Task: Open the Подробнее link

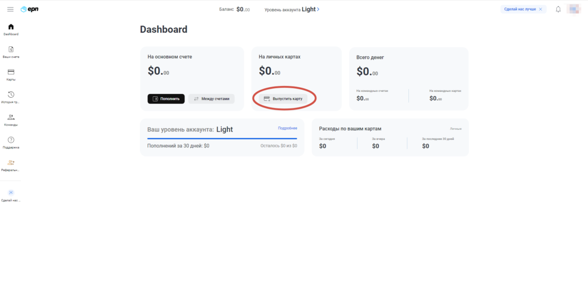Action: pyautogui.click(x=287, y=128)
